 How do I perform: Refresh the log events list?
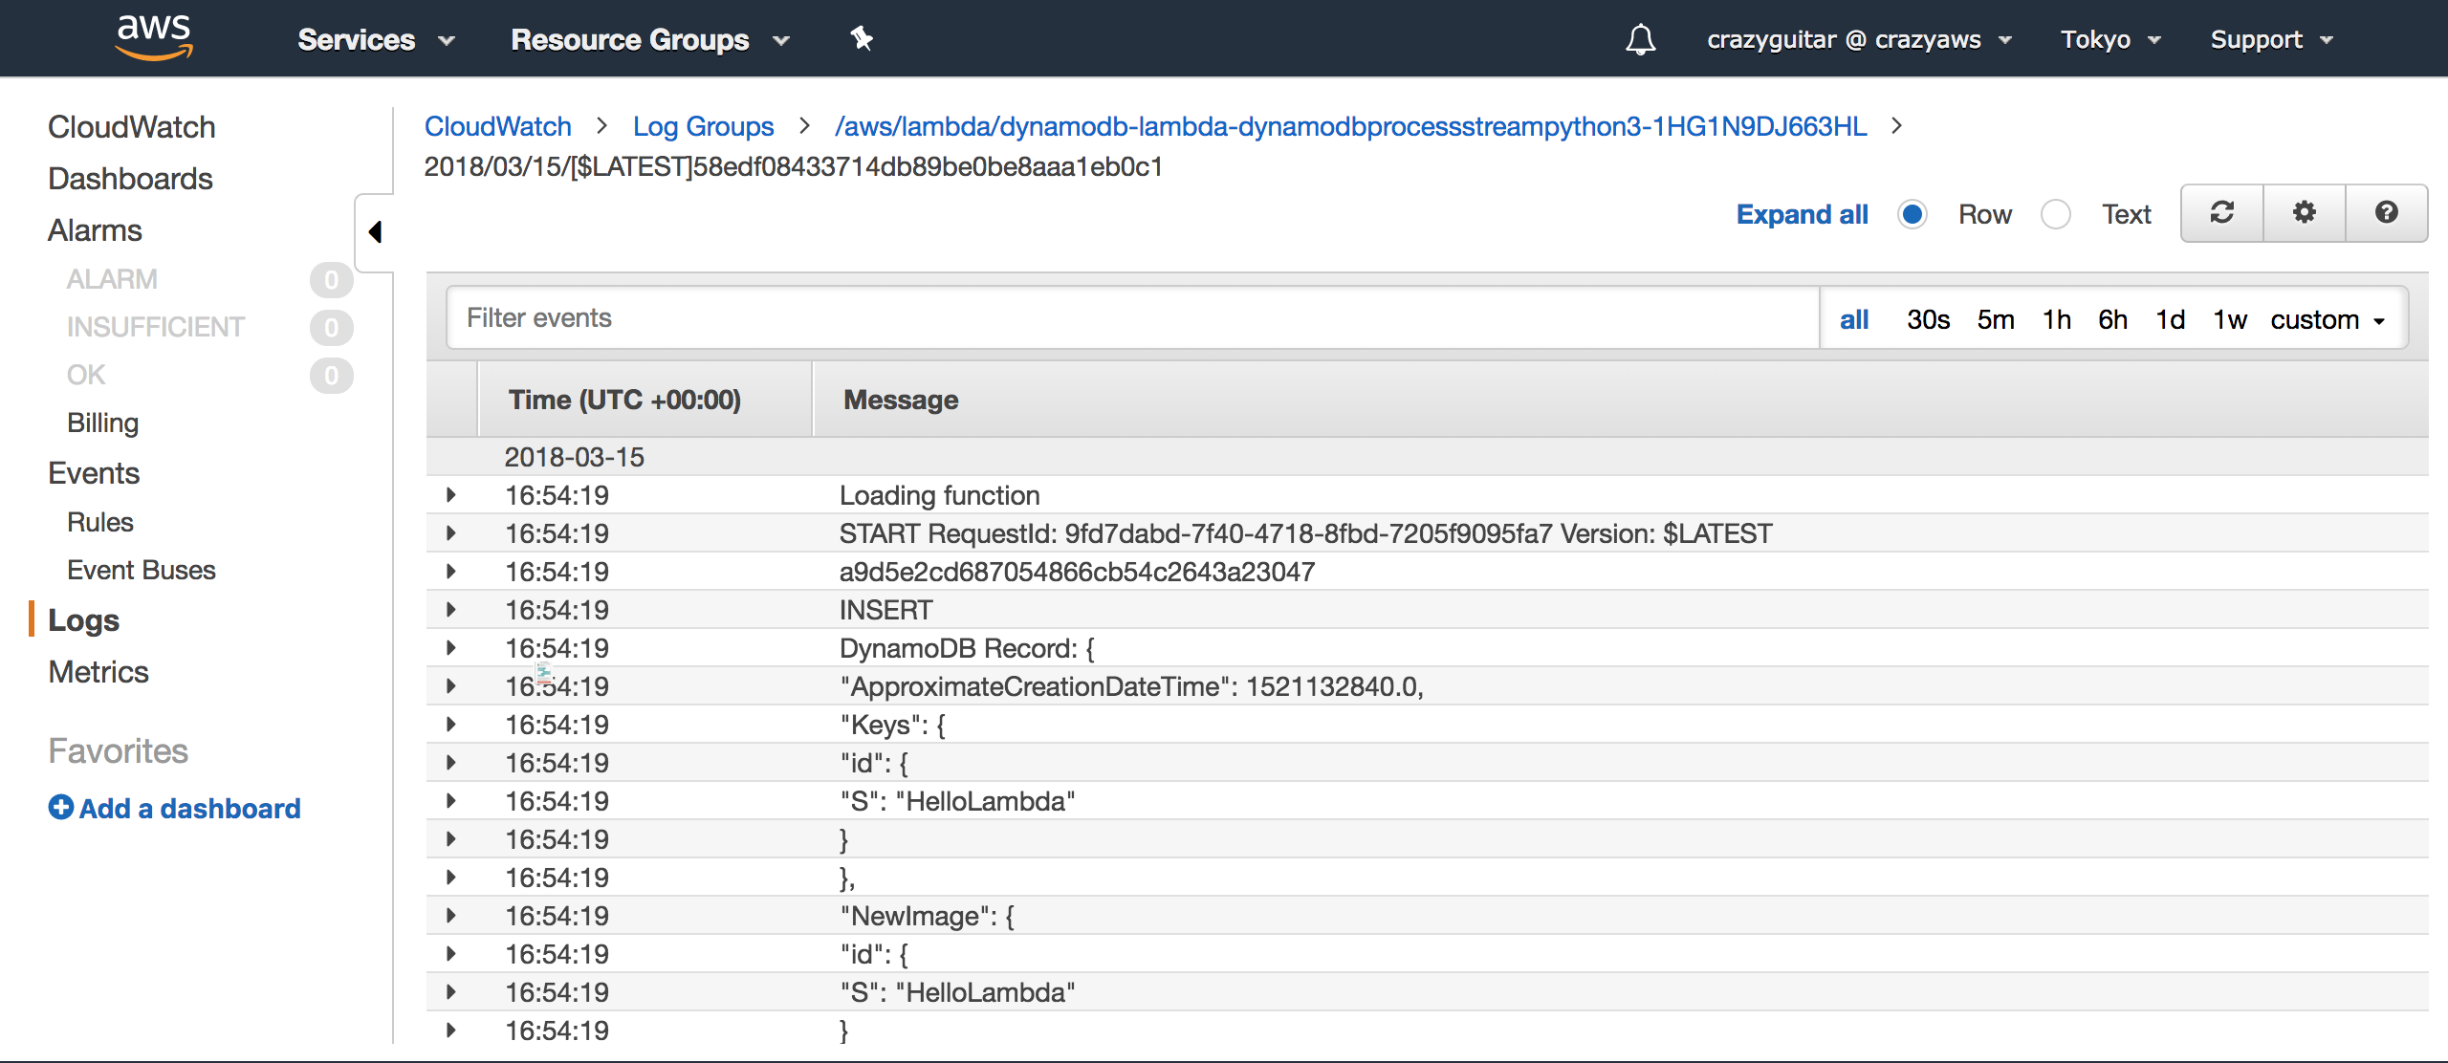pos(2220,213)
